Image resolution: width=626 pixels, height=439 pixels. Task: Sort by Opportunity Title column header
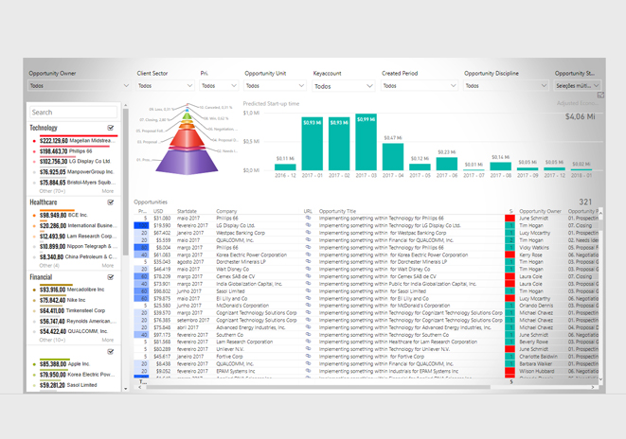[x=337, y=211]
